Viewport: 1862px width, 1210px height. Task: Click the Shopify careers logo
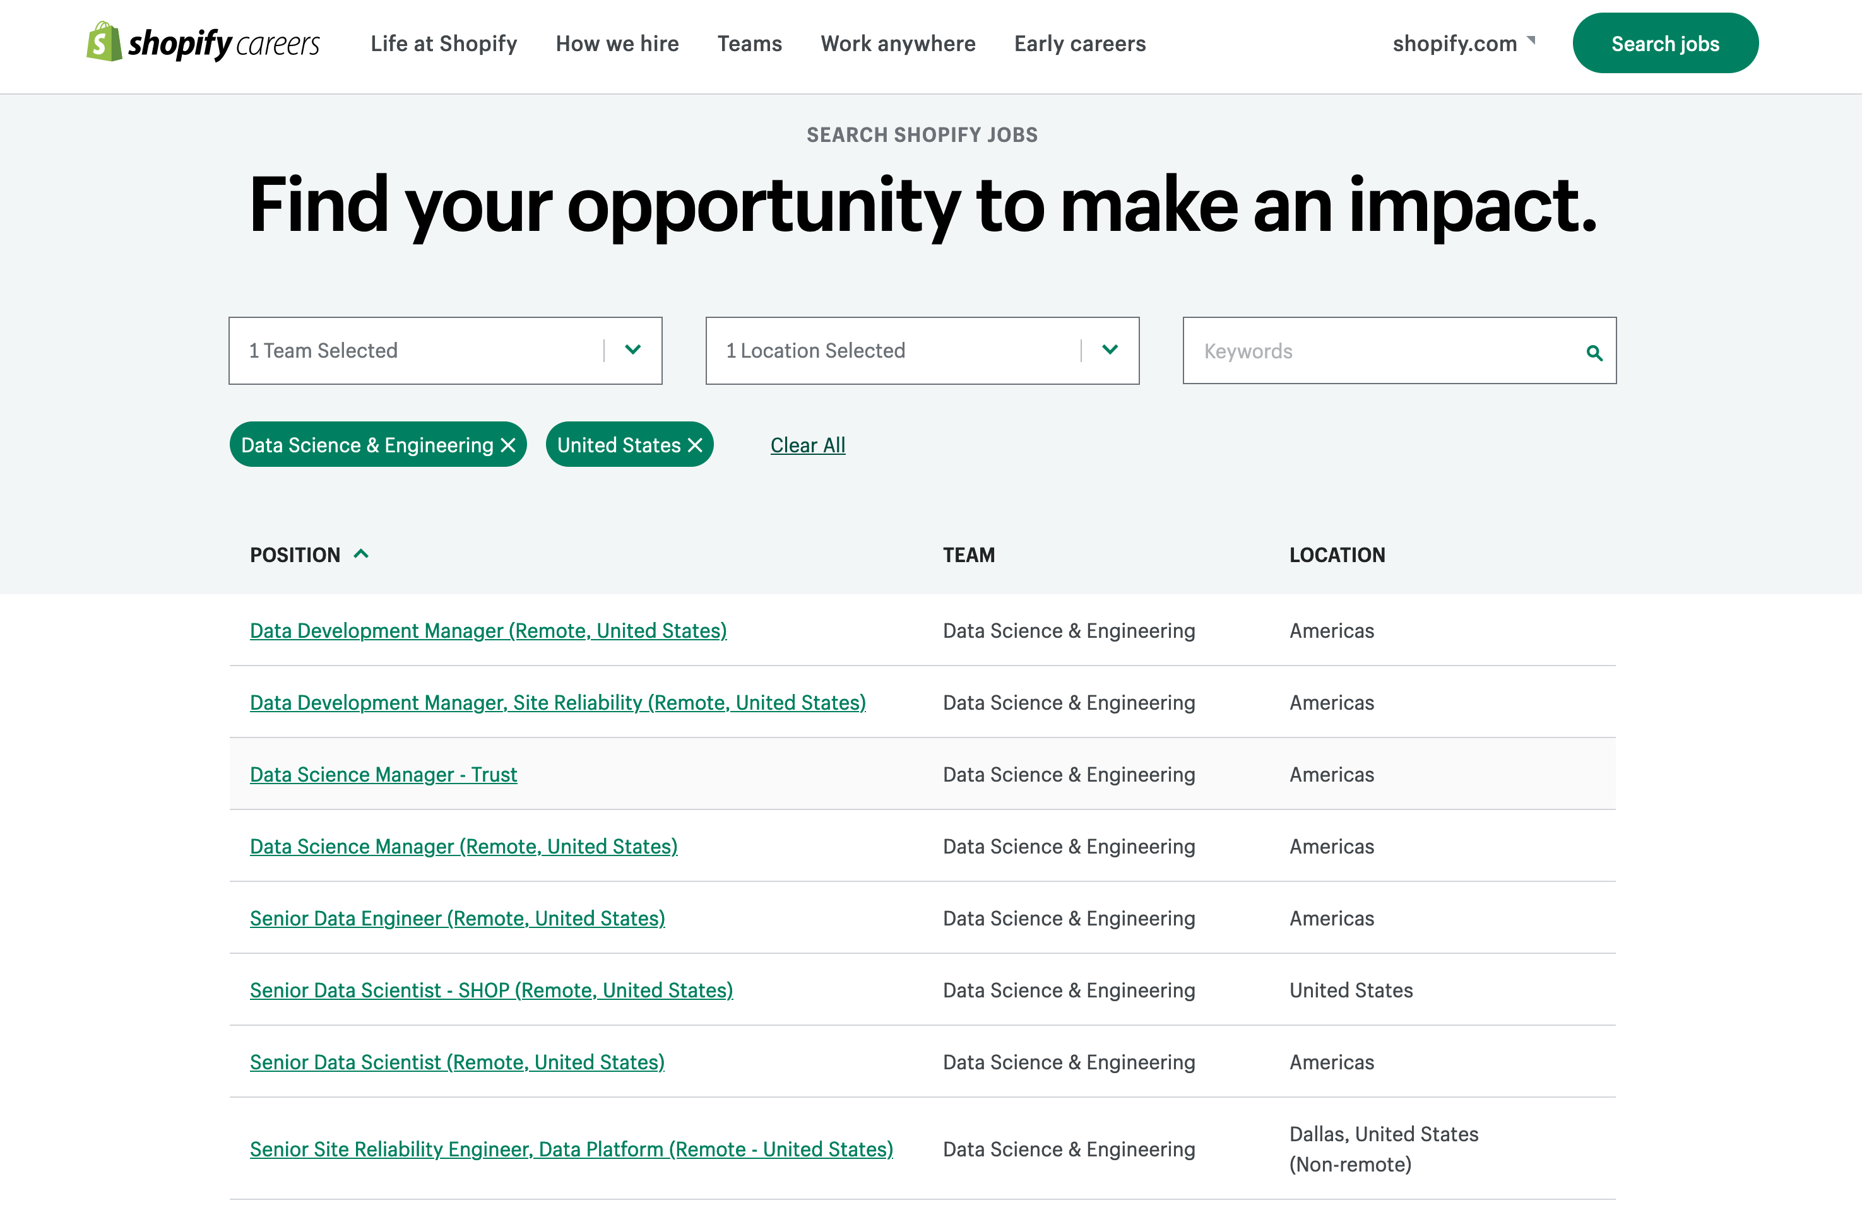[203, 43]
